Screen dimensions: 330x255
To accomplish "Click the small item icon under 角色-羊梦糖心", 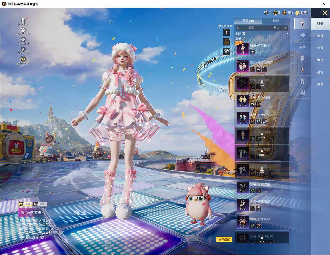I will (x=253, y=52).
